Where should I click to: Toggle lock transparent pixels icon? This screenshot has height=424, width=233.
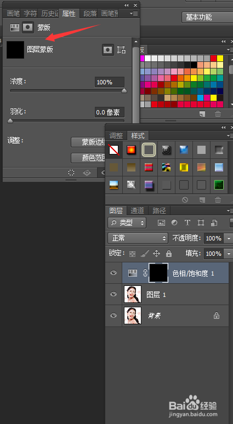click(x=132, y=254)
